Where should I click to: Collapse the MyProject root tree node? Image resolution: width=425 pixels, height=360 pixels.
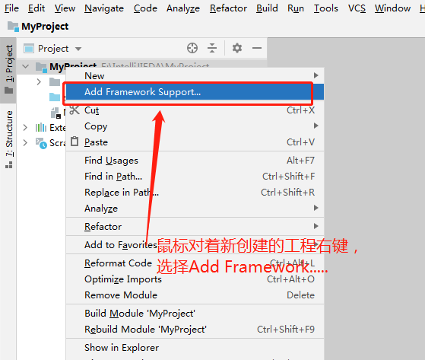[x=26, y=66]
